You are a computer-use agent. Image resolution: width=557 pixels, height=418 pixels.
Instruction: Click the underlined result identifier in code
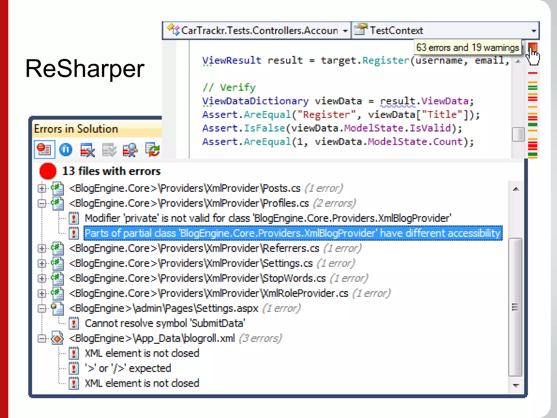coord(397,101)
